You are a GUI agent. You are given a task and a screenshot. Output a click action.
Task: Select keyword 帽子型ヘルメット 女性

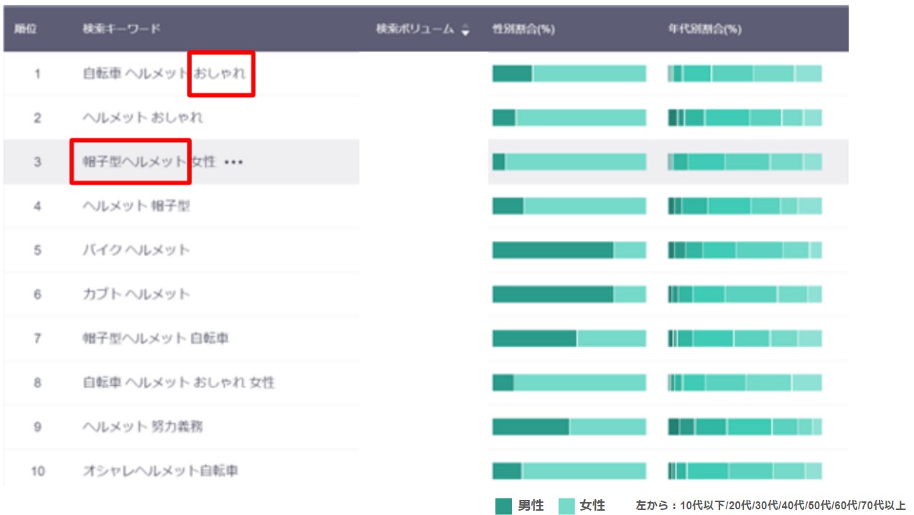[149, 162]
